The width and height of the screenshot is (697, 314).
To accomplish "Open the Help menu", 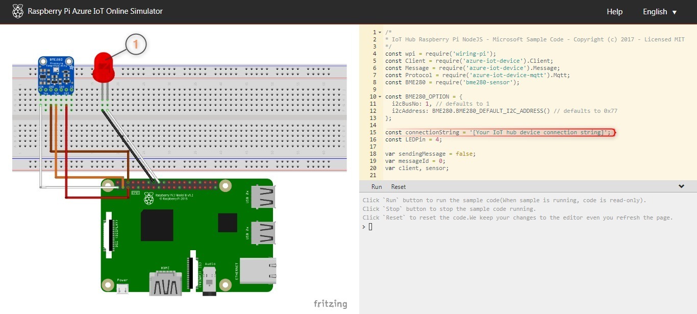I will [x=614, y=12].
